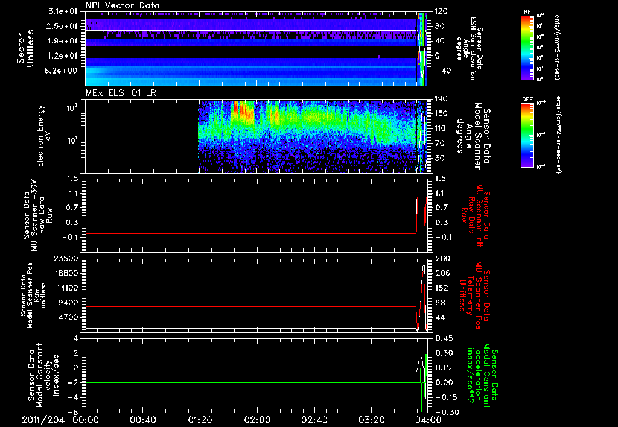Click the '04:00' time tick label

click(x=428, y=420)
